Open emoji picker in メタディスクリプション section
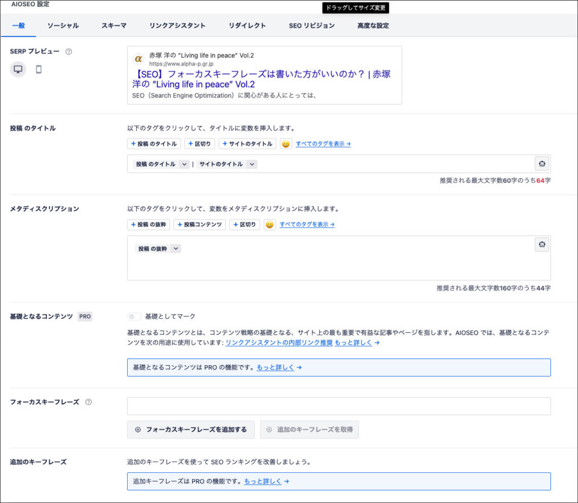The image size is (578, 503). 270,224
